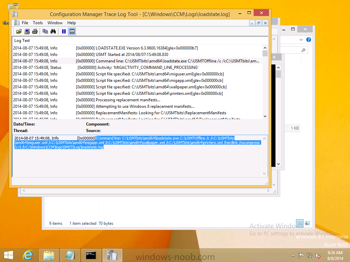This screenshot has height=262, width=350.
Task: Open the taskbar clock showing 8:26 AM
Action: click(x=335, y=256)
